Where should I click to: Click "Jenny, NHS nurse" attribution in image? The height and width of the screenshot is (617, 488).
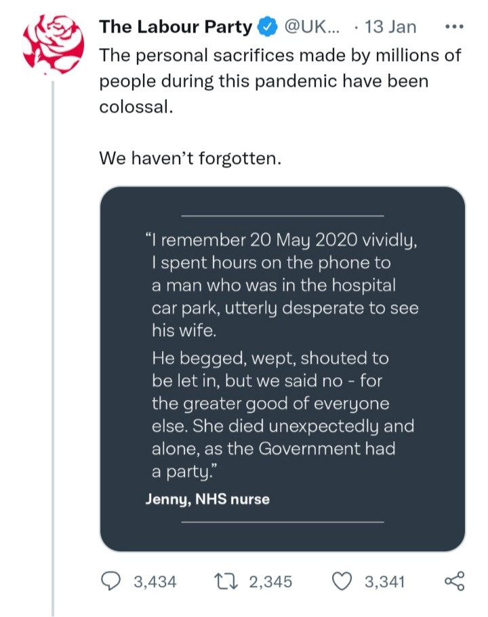click(207, 500)
